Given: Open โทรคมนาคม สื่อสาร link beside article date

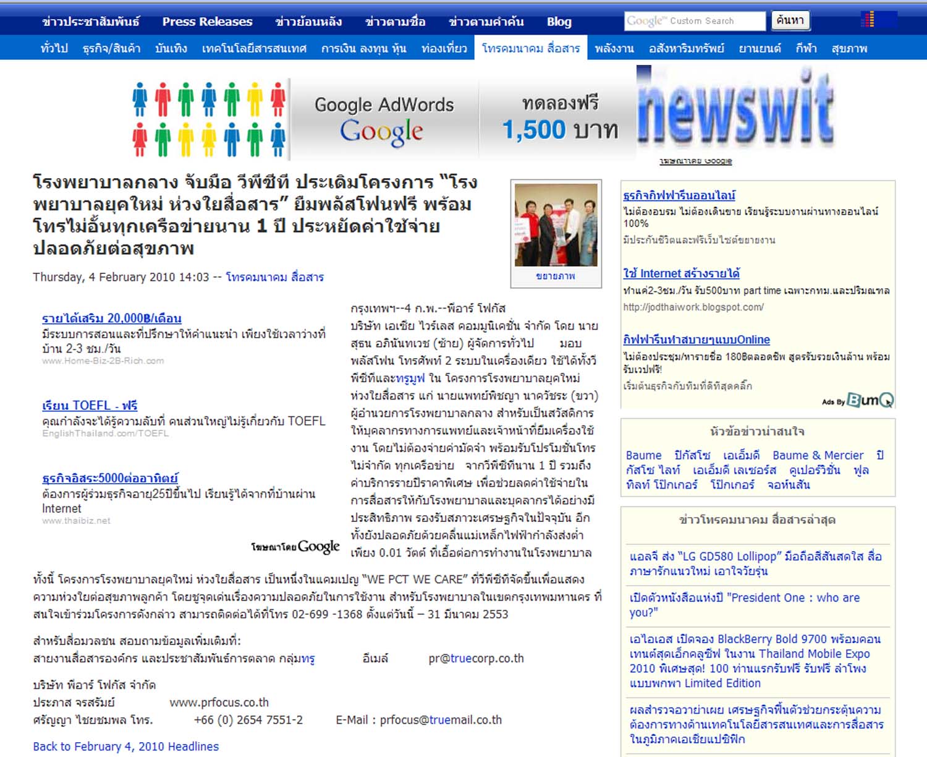Looking at the screenshot, I should 274,277.
